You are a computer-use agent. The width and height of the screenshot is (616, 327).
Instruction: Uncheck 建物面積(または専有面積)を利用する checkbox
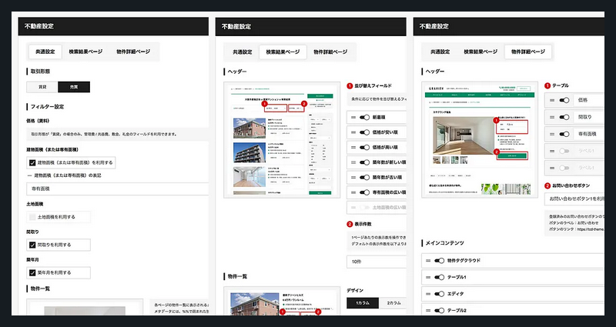(x=32, y=163)
